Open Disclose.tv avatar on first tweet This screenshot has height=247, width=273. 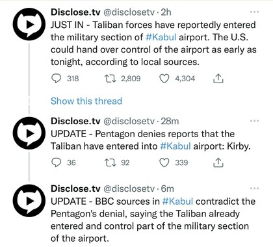tap(29, 24)
